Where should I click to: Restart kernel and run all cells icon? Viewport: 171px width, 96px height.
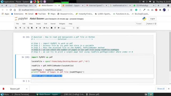coord(59,28)
